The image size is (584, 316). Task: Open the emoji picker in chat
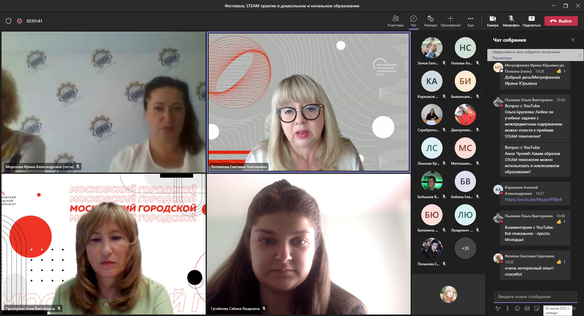(517, 308)
